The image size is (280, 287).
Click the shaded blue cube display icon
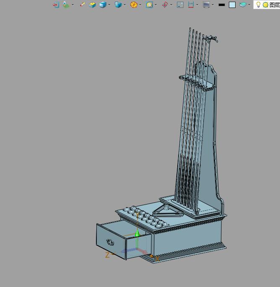103,5
